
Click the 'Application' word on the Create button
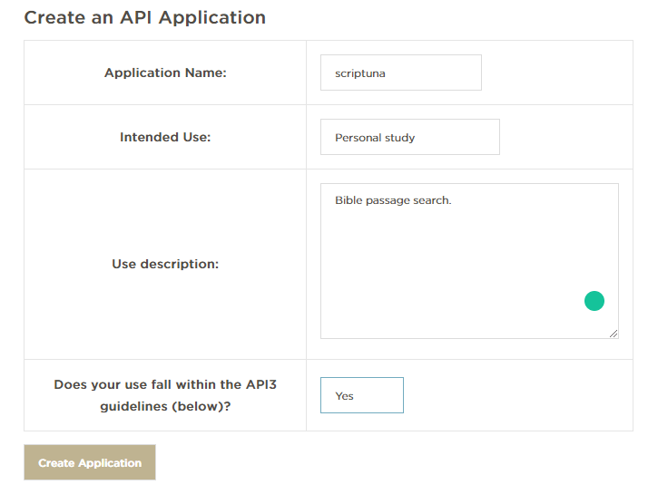coord(110,463)
